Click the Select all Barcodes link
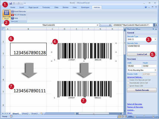 [134, 104]
